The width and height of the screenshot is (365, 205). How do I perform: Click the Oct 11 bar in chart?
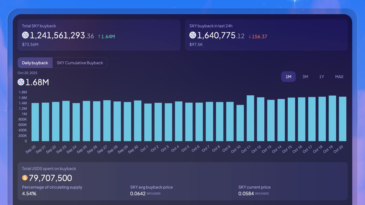coord(250,118)
